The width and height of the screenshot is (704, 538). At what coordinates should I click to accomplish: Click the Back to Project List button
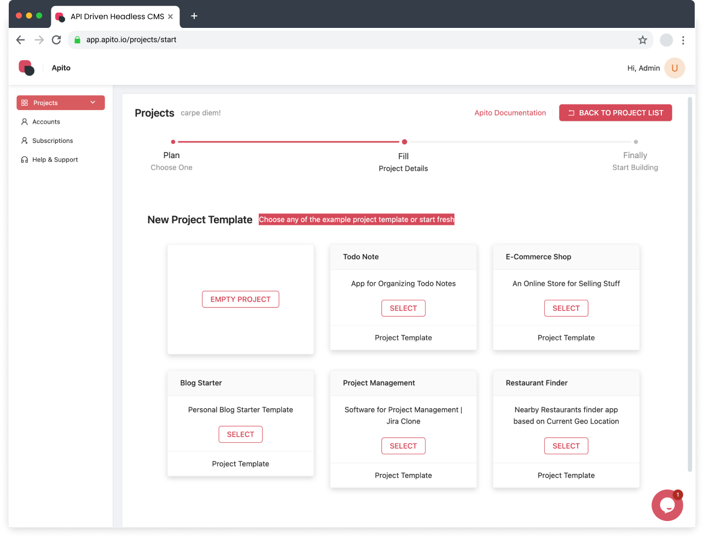click(x=615, y=113)
